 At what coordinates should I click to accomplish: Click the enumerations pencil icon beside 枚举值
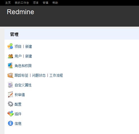(10, 94)
